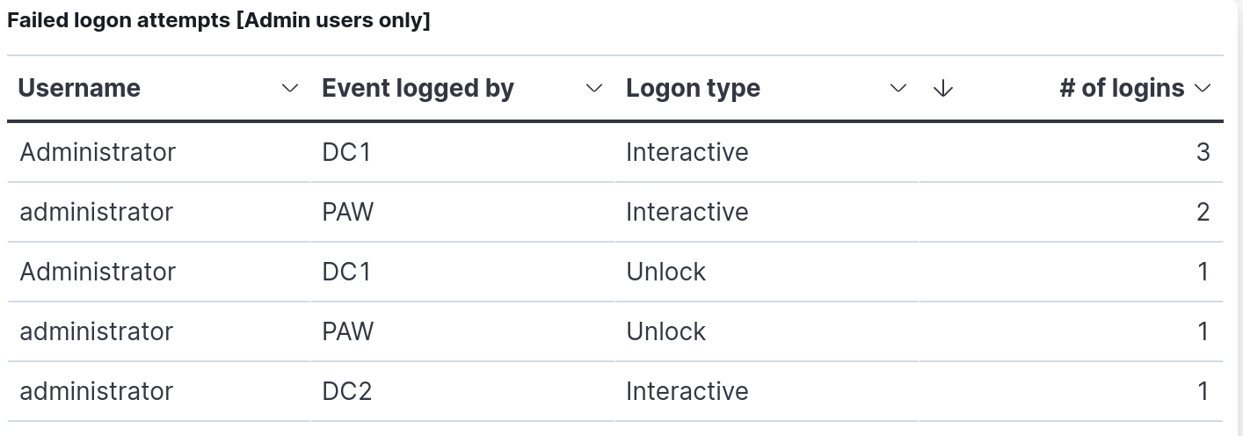Image resolution: width=1243 pixels, height=436 pixels.
Task: Open the Logon type column chevron
Action: click(x=898, y=88)
